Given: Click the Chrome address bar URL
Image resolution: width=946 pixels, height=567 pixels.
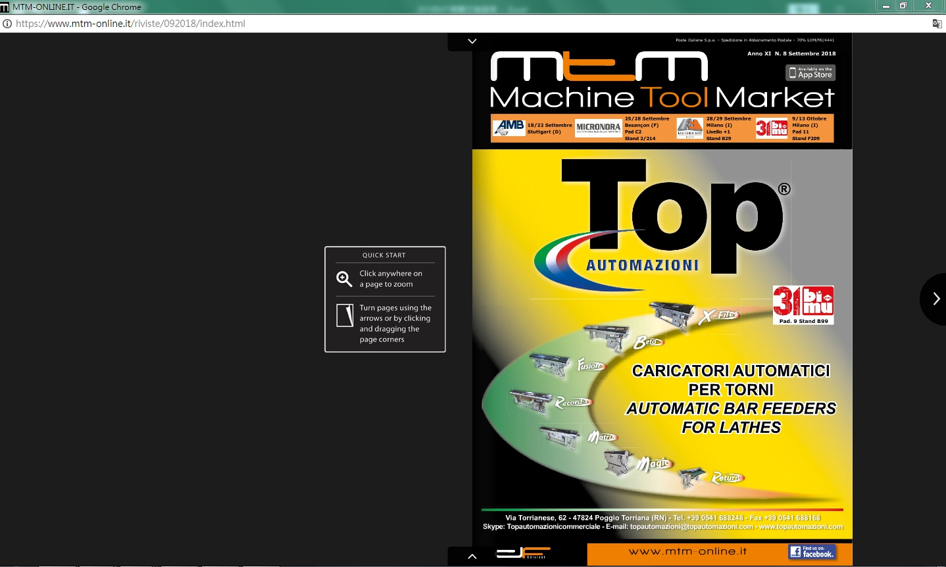Looking at the screenshot, I should 130,24.
